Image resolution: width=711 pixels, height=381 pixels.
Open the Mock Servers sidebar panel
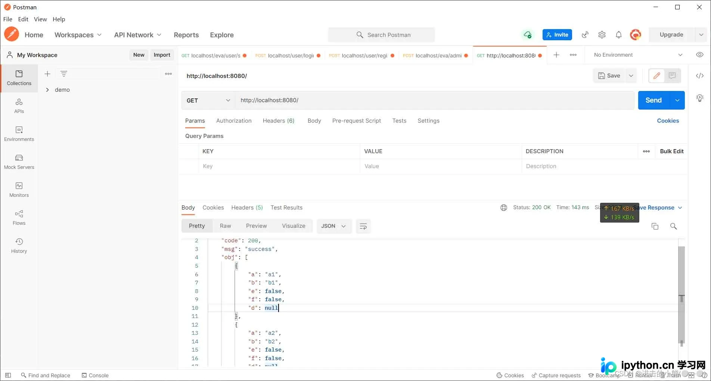19,162
